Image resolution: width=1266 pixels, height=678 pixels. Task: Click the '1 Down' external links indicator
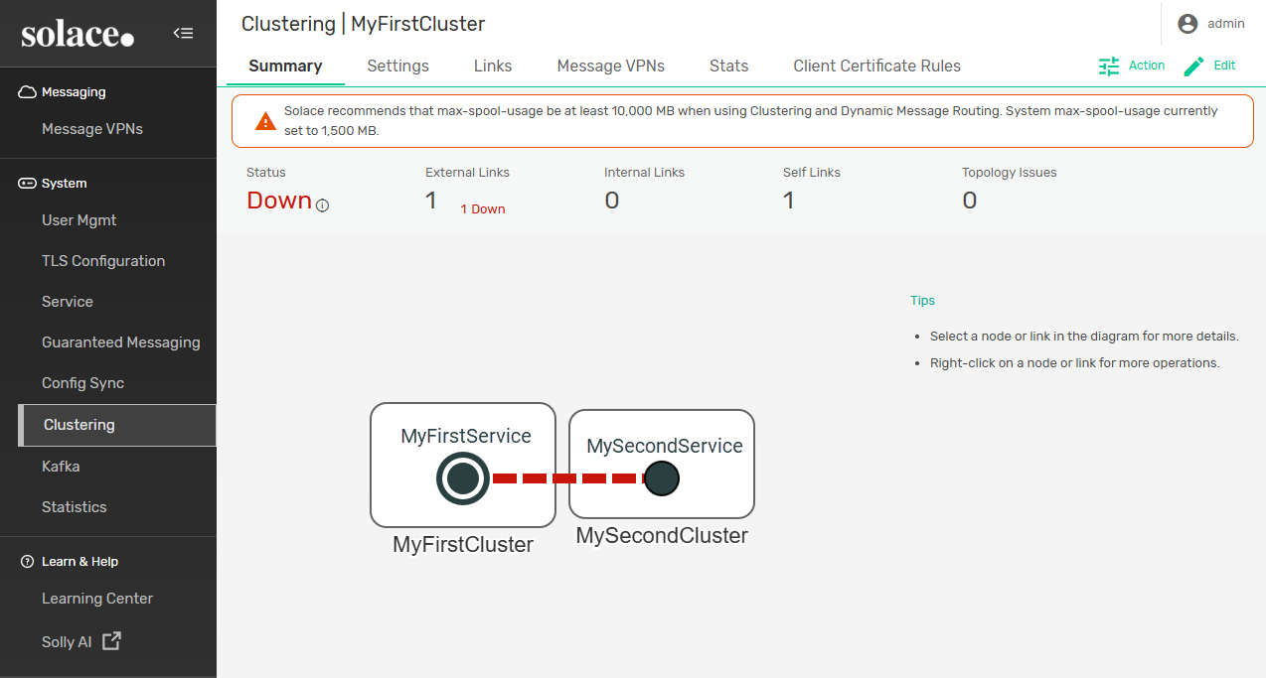pos(482,209)
